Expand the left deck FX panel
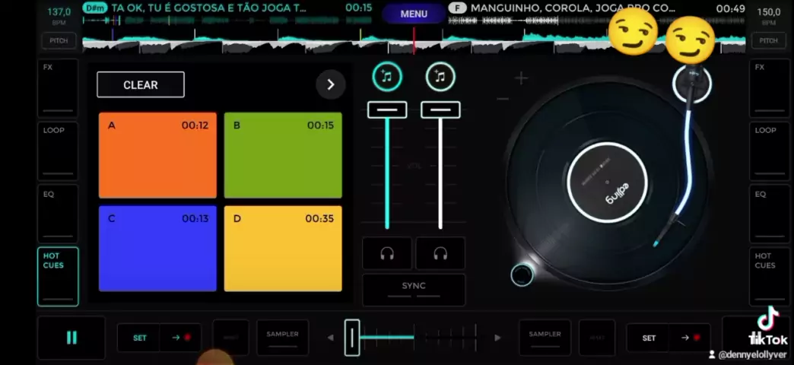The width and height of the screenshot is (794, 365). (58, 87)
